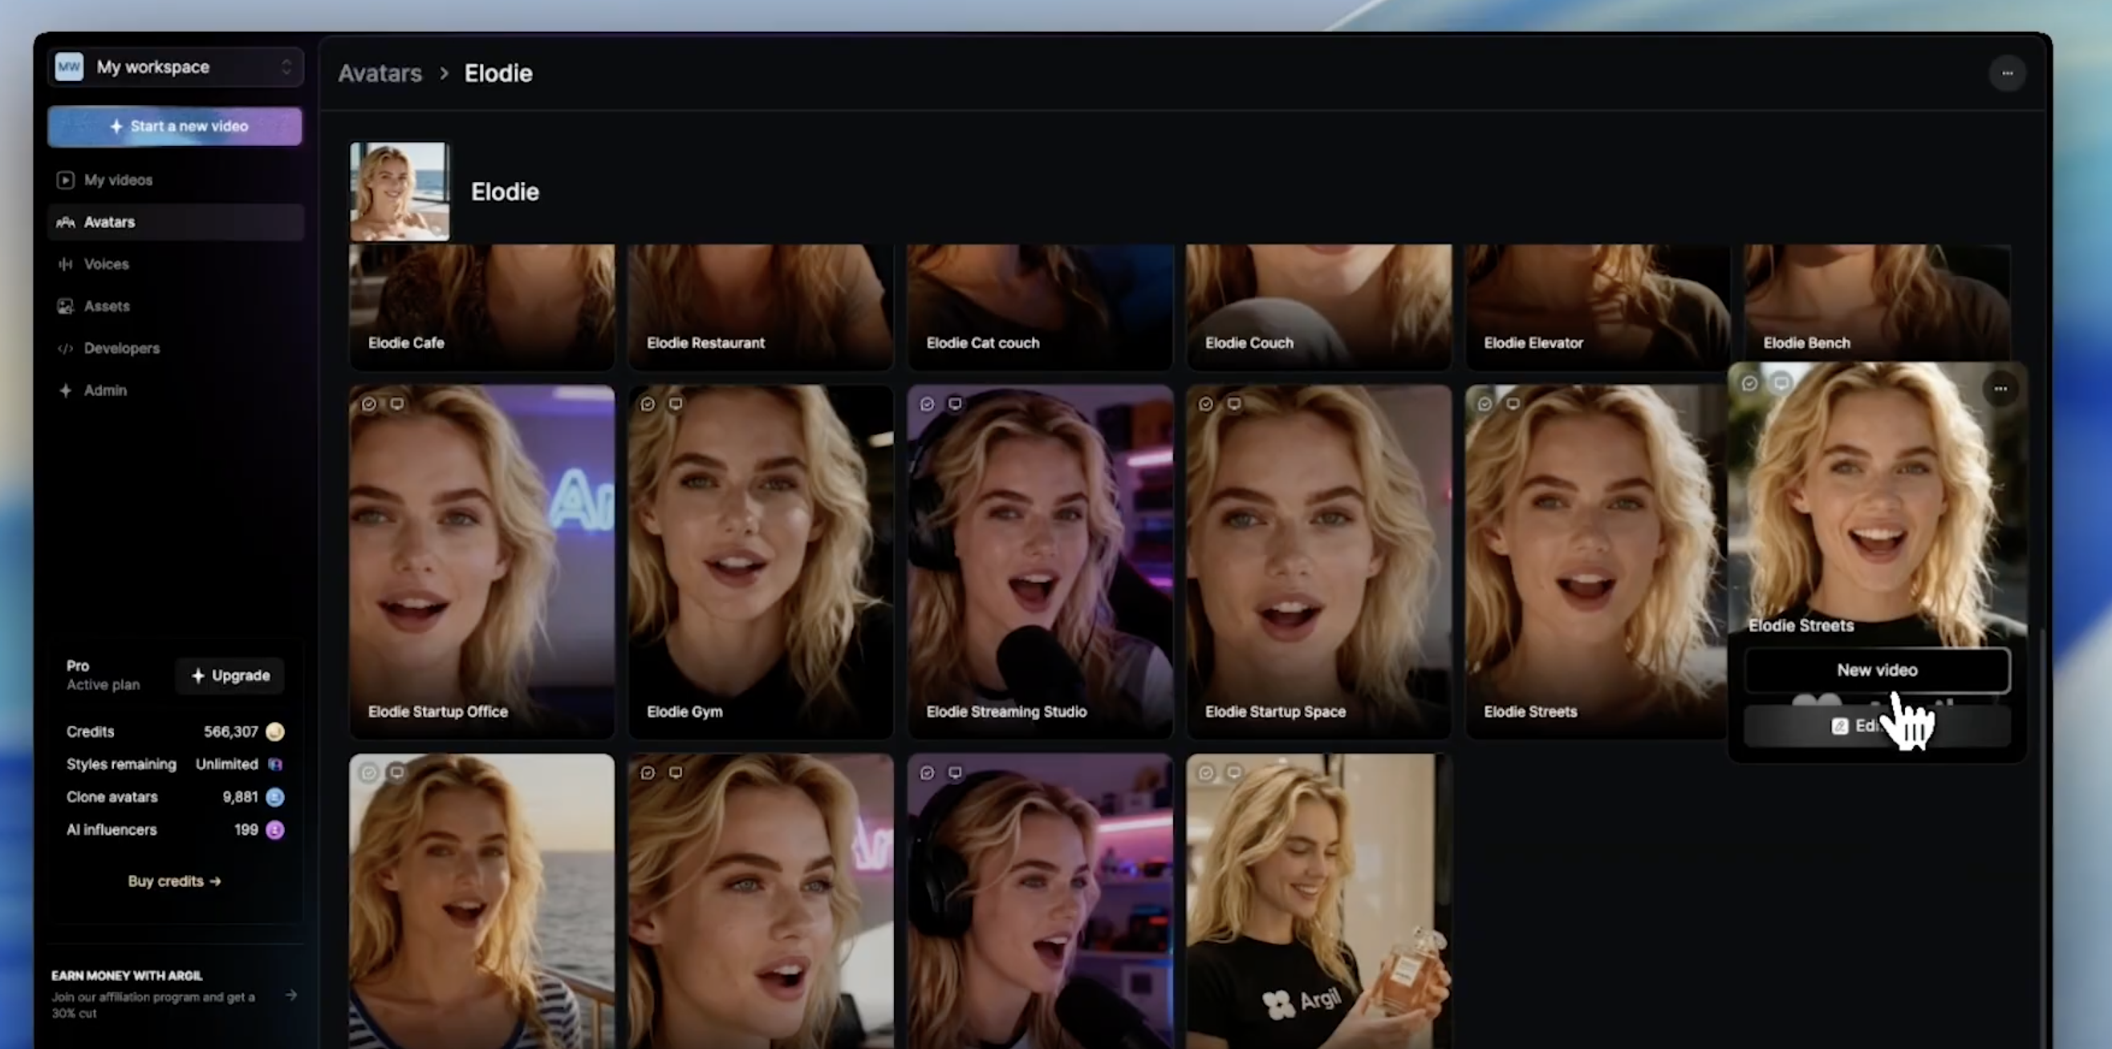2112x1049 pixels.
Task: Click the three-dots menu in page header
Action: point(2006,74)
